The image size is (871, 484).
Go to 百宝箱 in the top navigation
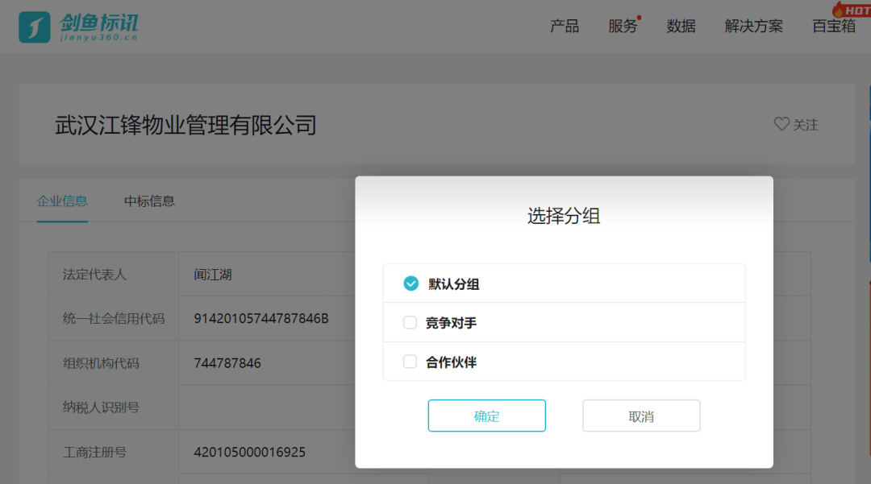point(833,27)
